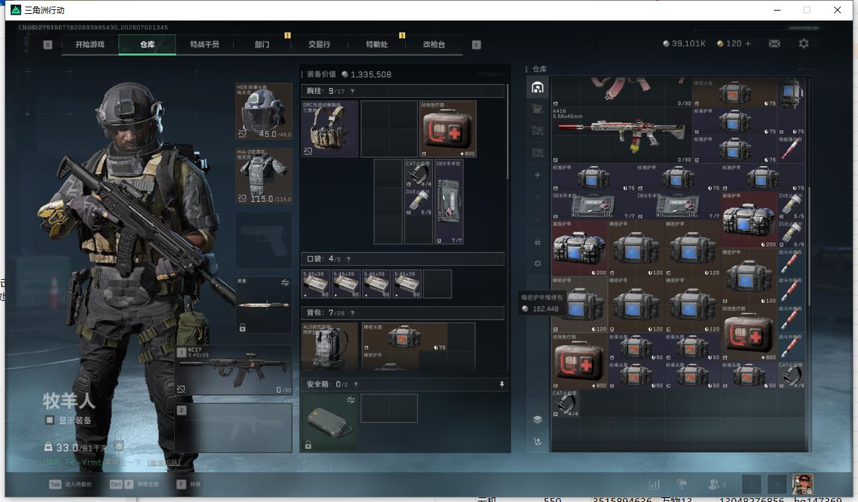This screenshot has height=502, width=858.
Task: Go to the 部门 tab
Action: pos(262,44)
